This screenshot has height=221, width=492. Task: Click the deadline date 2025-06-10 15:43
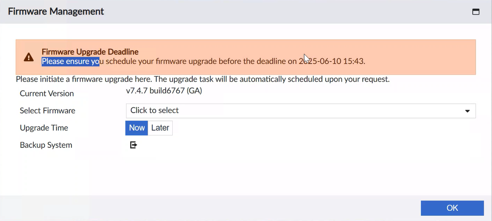(332, 61)
